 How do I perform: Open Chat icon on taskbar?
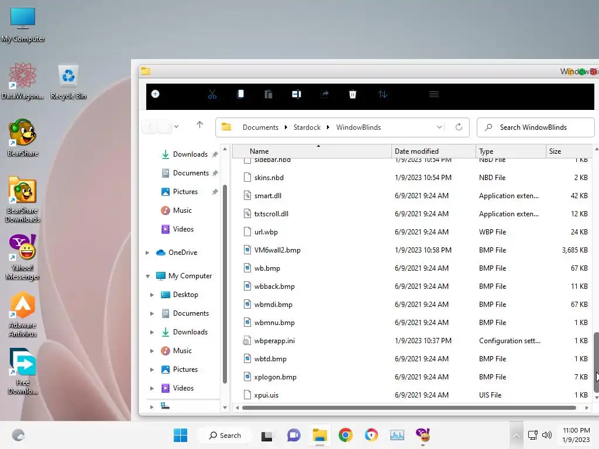(x=294, y=435)
